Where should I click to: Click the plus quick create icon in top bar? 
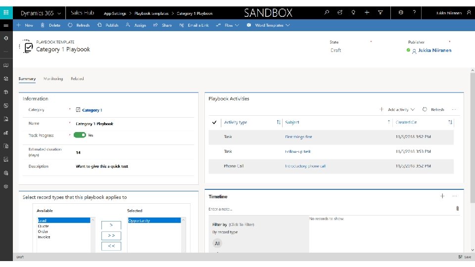point(367,13)
